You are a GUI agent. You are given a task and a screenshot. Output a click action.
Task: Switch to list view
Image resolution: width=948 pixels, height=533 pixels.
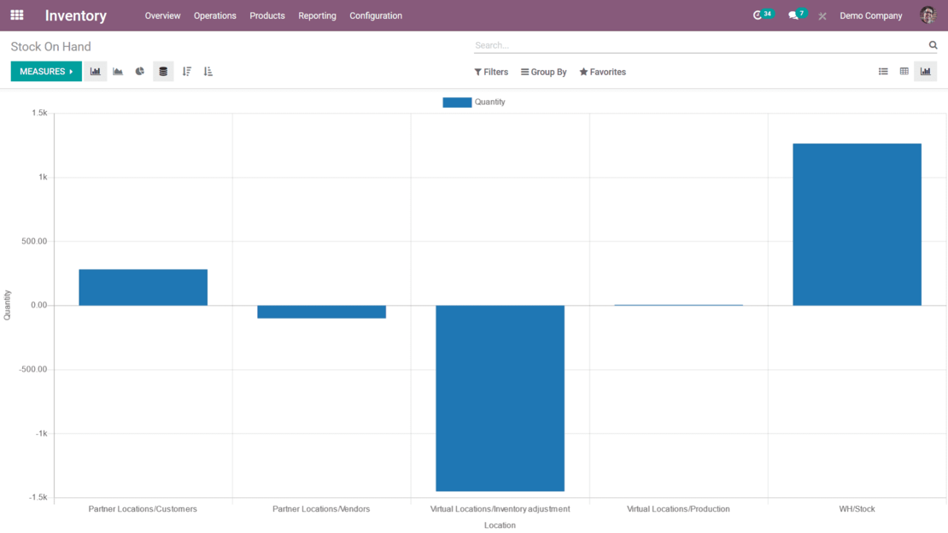pos(883,71)
